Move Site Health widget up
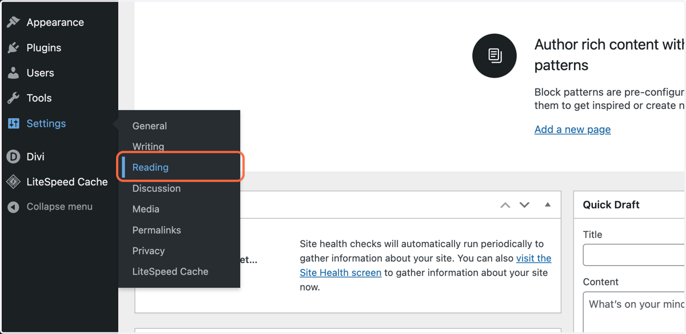The height and width of the screenshot is (334, 686). click(505, 205)
